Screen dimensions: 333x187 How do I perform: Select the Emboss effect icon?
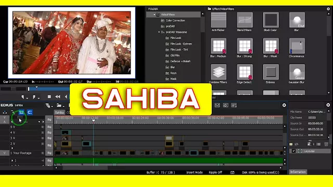271,72
